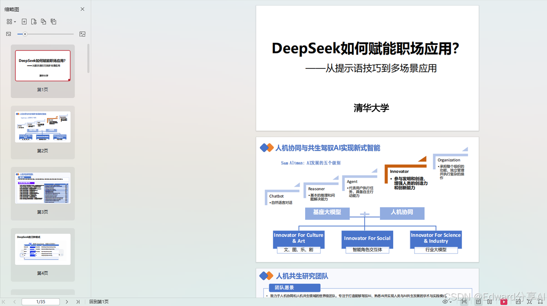Click the Chatbot level label
This screenshot has width=547, height=306.
276,196
